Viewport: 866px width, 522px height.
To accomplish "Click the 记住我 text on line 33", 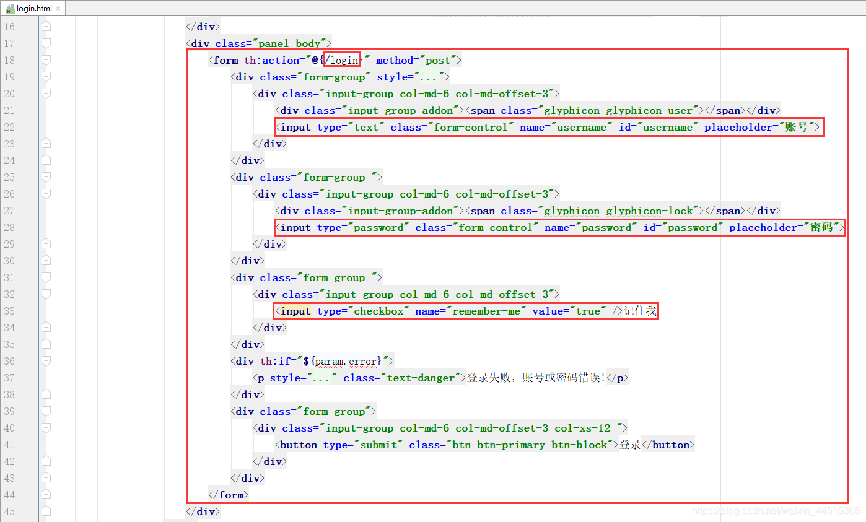I will click(x=640, y=311).
